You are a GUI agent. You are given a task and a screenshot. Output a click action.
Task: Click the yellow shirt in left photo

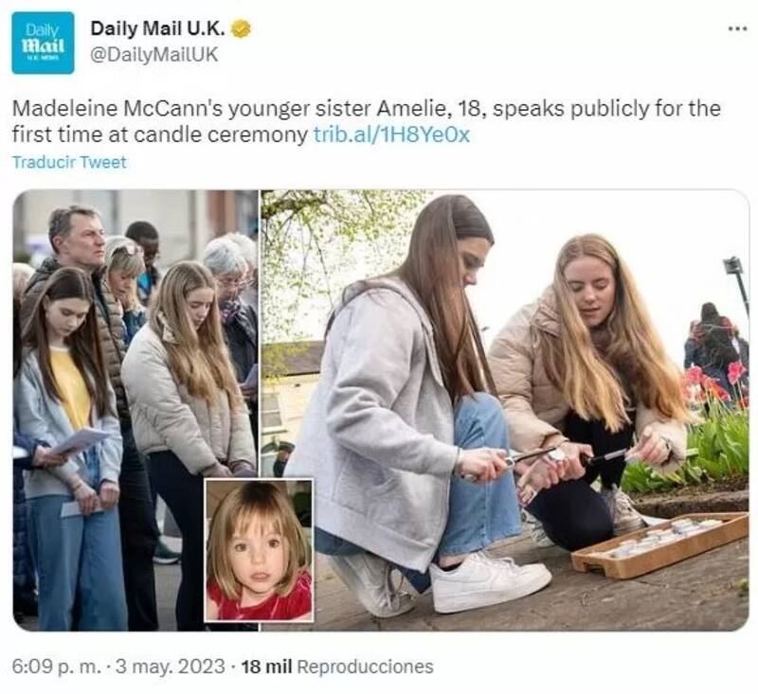(x=71, y=388)
